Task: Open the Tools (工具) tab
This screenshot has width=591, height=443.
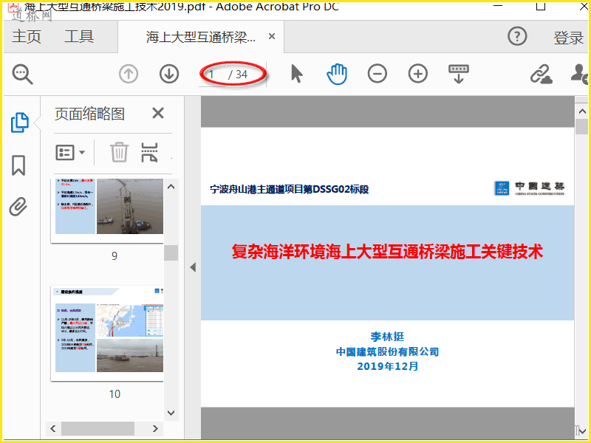Action: point(79,37)
